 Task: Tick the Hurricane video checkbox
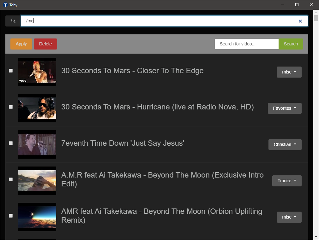[11, 107]
